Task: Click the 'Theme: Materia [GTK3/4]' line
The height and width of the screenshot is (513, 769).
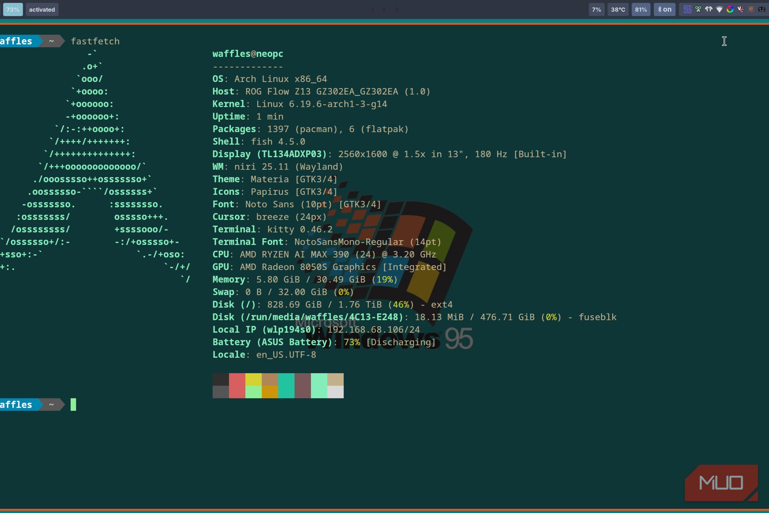Action: 275,179
